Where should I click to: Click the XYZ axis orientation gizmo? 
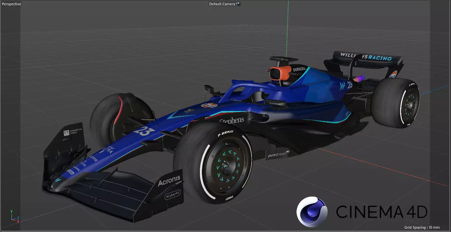tap(15, 216)
